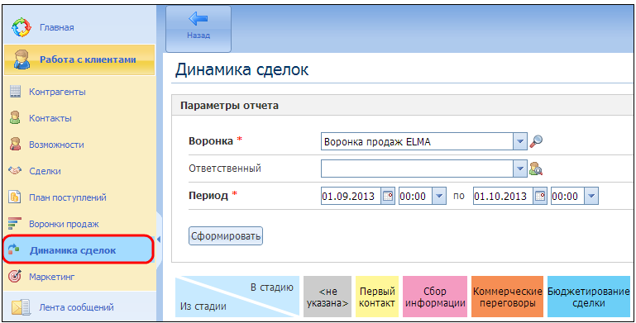Click the Контрагенты table icon
The height and width of the screenshot is (323, 636).
(x=16, y=92)
